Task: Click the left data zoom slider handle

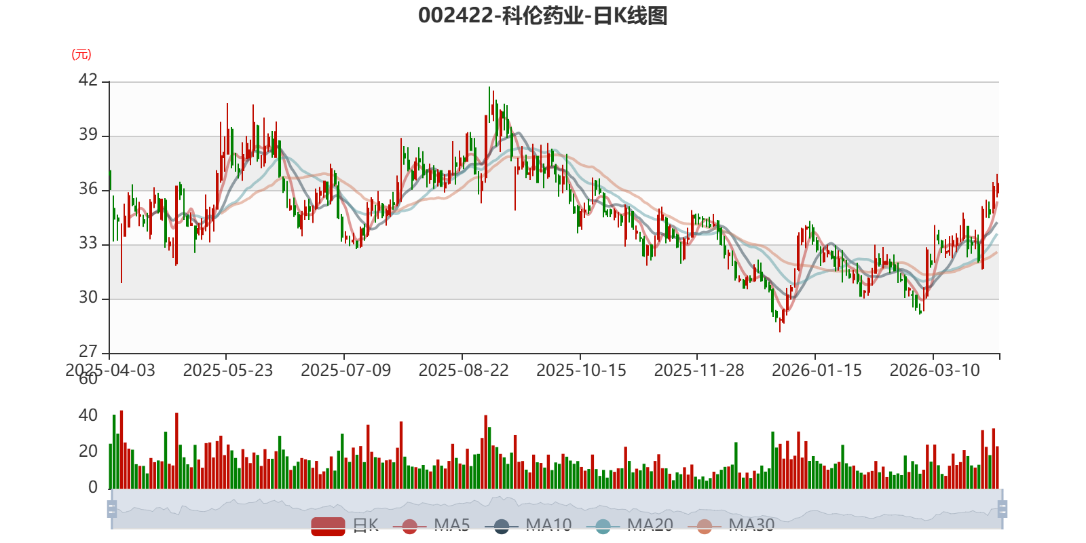Action: 112,509
